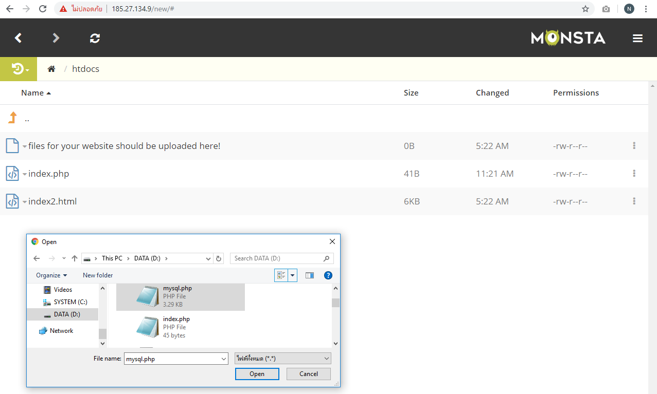Open options menu for index2.html row
The width and height of the screenshot is (657, 394).
pos(634,201)
